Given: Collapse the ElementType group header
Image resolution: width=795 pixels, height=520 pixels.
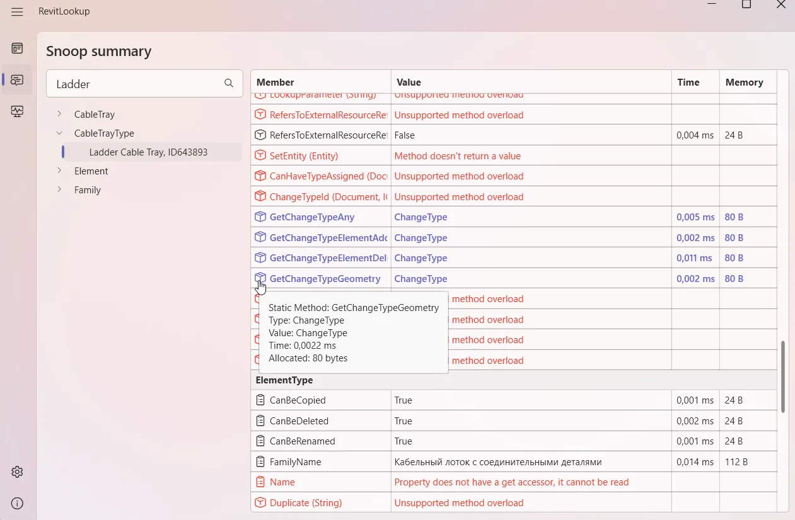Looking at the screenshot, I should [x=513, y=380].
